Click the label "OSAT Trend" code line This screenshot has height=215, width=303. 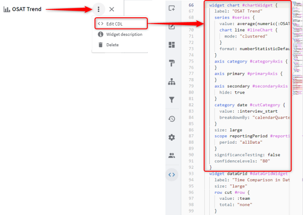[238, 11]
